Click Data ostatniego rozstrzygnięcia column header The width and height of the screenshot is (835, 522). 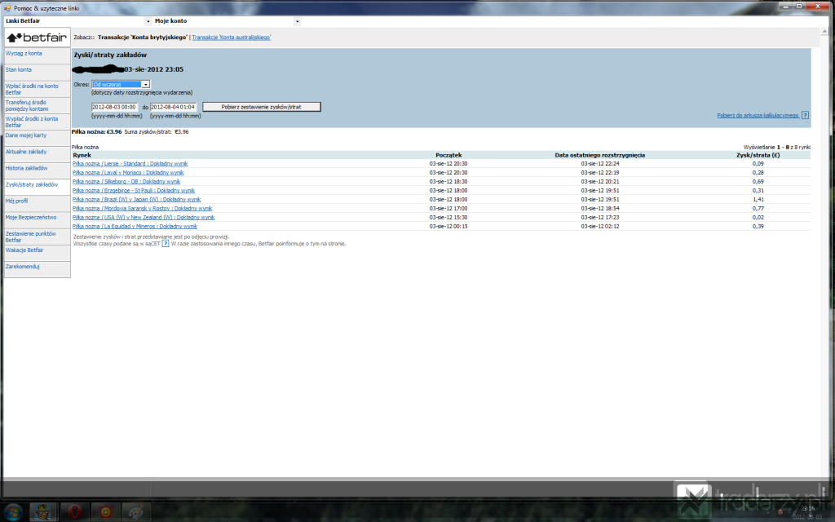pos(599,155)
